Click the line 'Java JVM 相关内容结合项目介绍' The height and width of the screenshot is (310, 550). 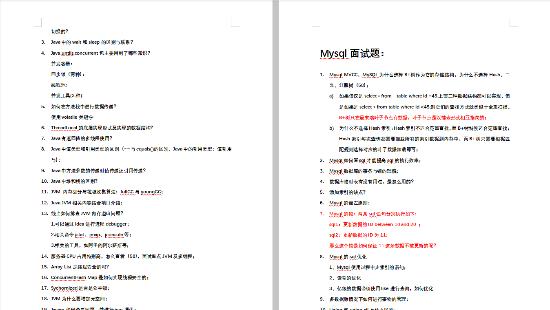pos(87,203)
